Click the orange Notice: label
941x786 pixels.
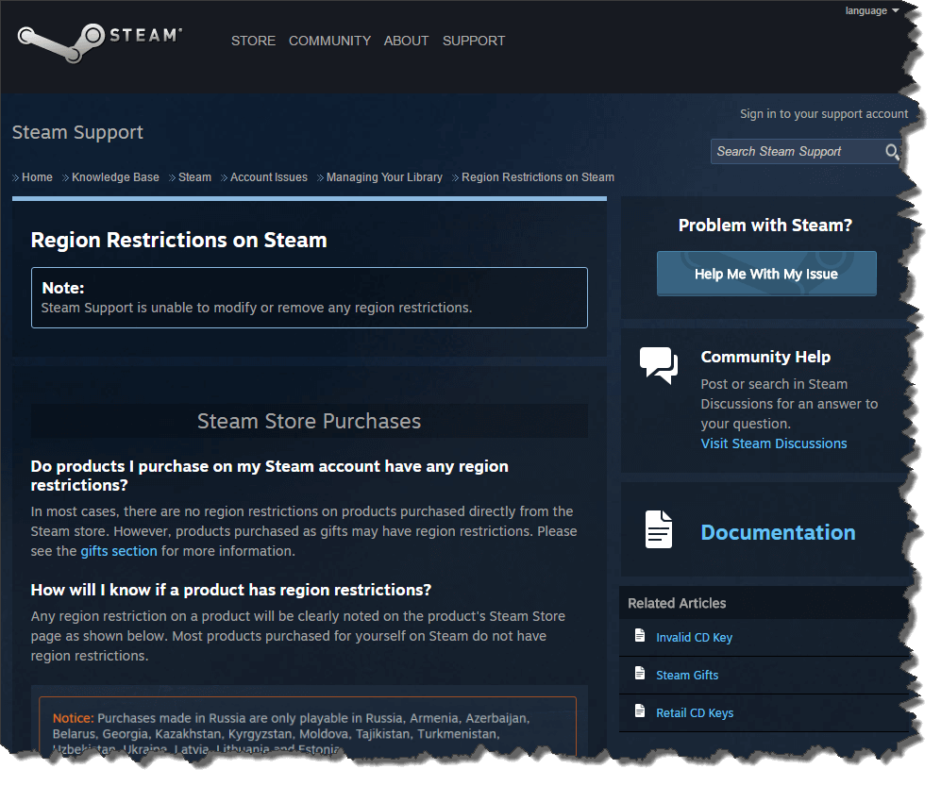click(74, 718)
